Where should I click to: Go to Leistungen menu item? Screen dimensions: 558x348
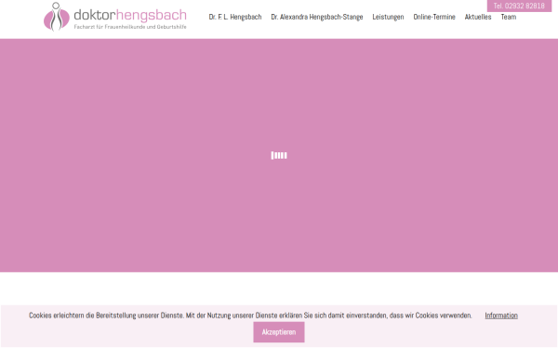[x=388, y=17]
